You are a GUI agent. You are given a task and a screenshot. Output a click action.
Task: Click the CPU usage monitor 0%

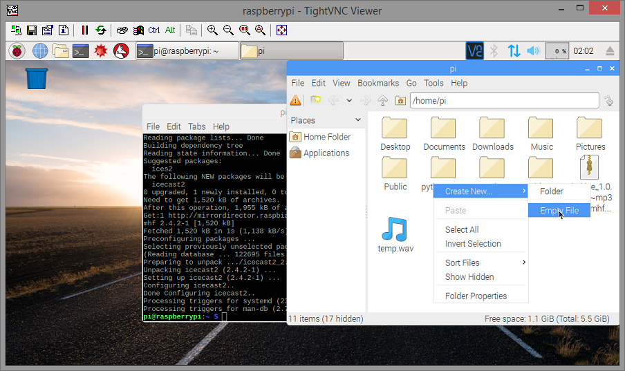tap(557, 51)
